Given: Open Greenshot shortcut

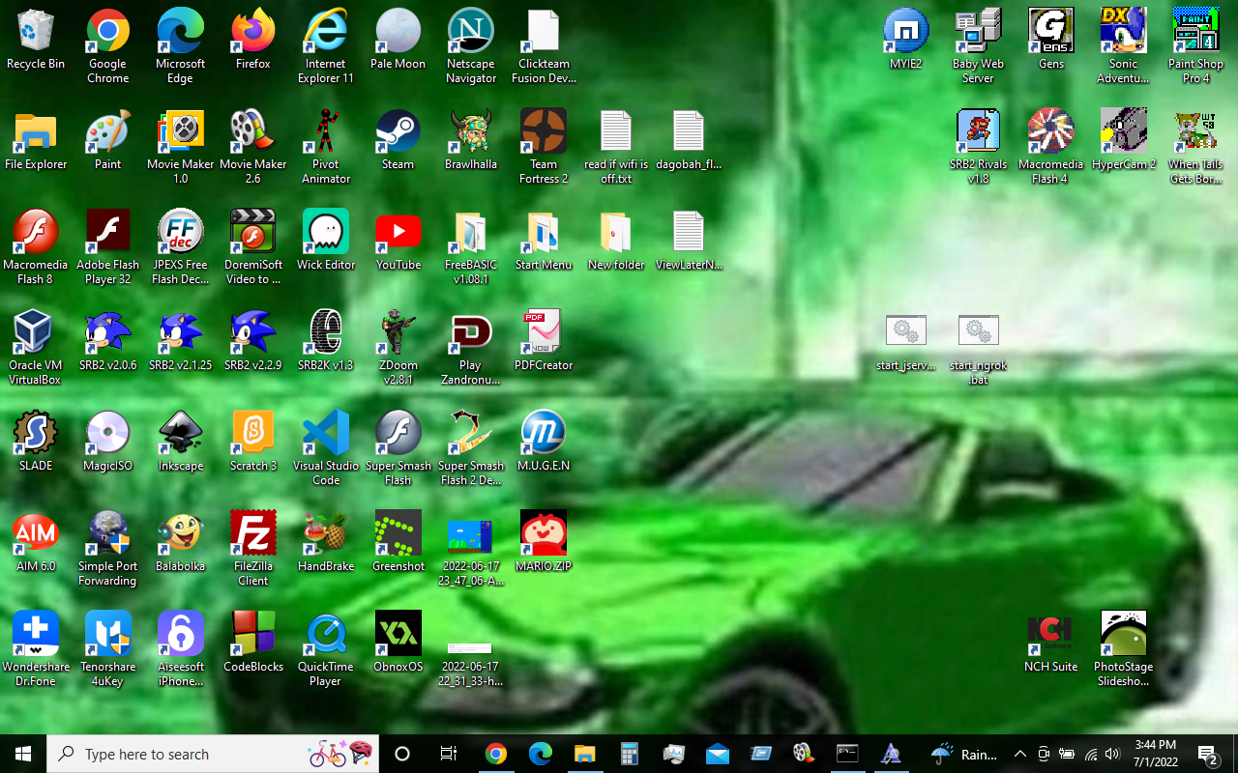Looking at the screenshot, I should (x=398, y=541).
